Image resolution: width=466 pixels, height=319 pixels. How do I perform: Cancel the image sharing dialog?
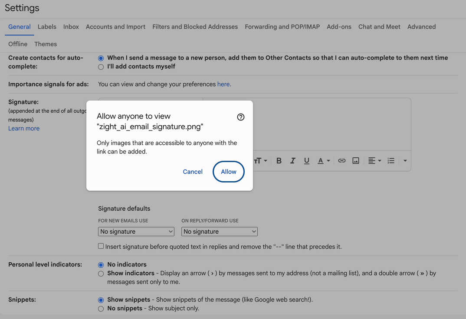(x=193, y=172)
